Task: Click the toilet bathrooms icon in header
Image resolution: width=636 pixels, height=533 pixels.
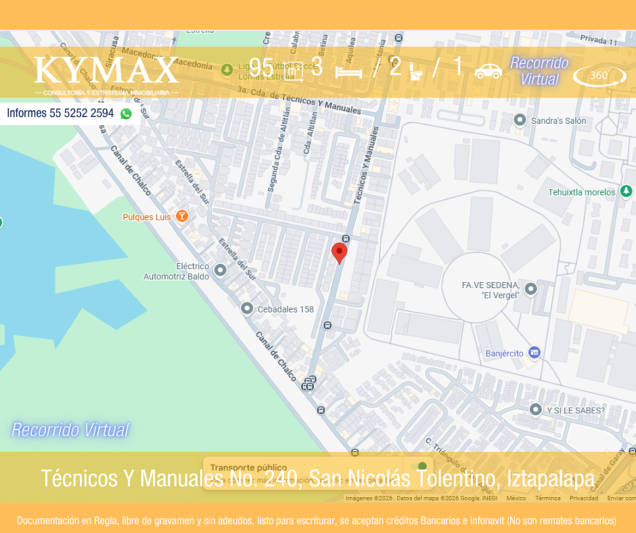Action: [x=415, y=71]
